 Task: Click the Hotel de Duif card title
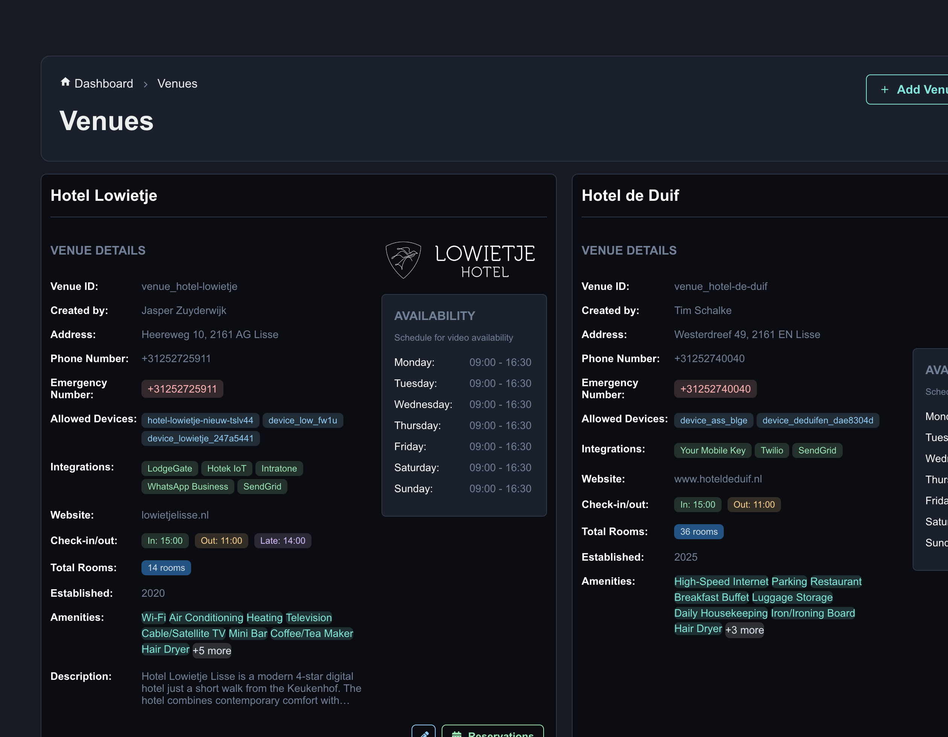(x=630, y=195)
